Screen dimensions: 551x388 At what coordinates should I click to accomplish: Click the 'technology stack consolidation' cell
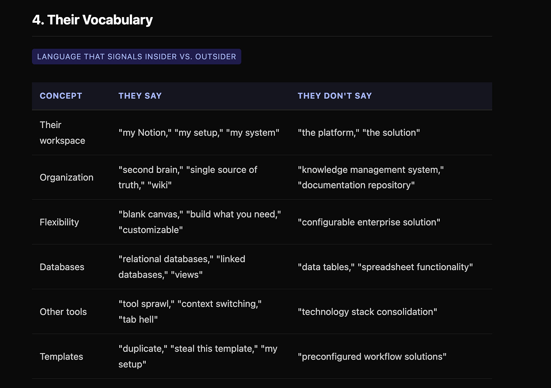point(367,311)
